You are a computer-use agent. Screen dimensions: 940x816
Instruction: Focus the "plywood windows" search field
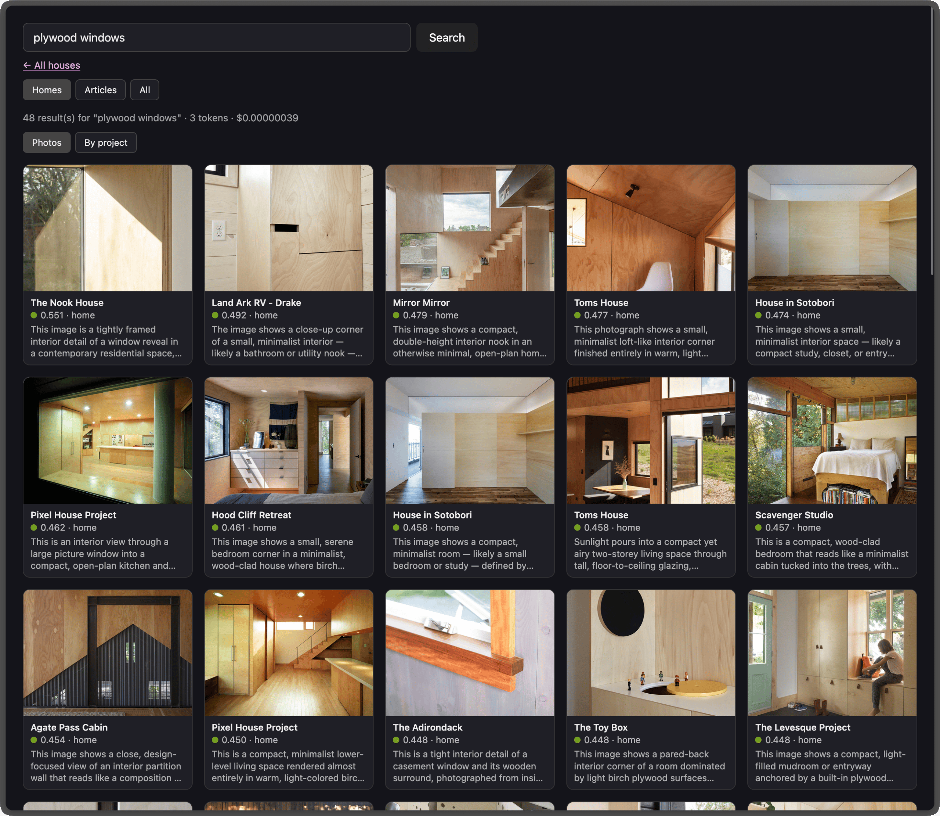pyautogui.click(x=217, y=37)
